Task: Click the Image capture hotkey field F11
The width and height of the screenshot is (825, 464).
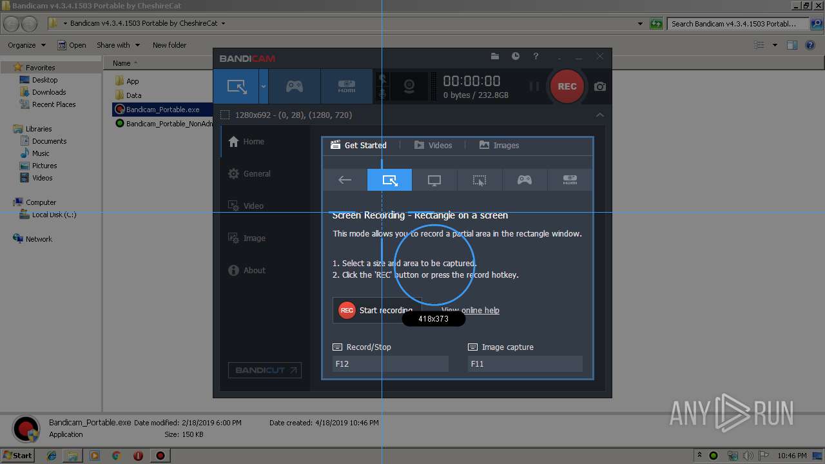Action: point(525,364)
